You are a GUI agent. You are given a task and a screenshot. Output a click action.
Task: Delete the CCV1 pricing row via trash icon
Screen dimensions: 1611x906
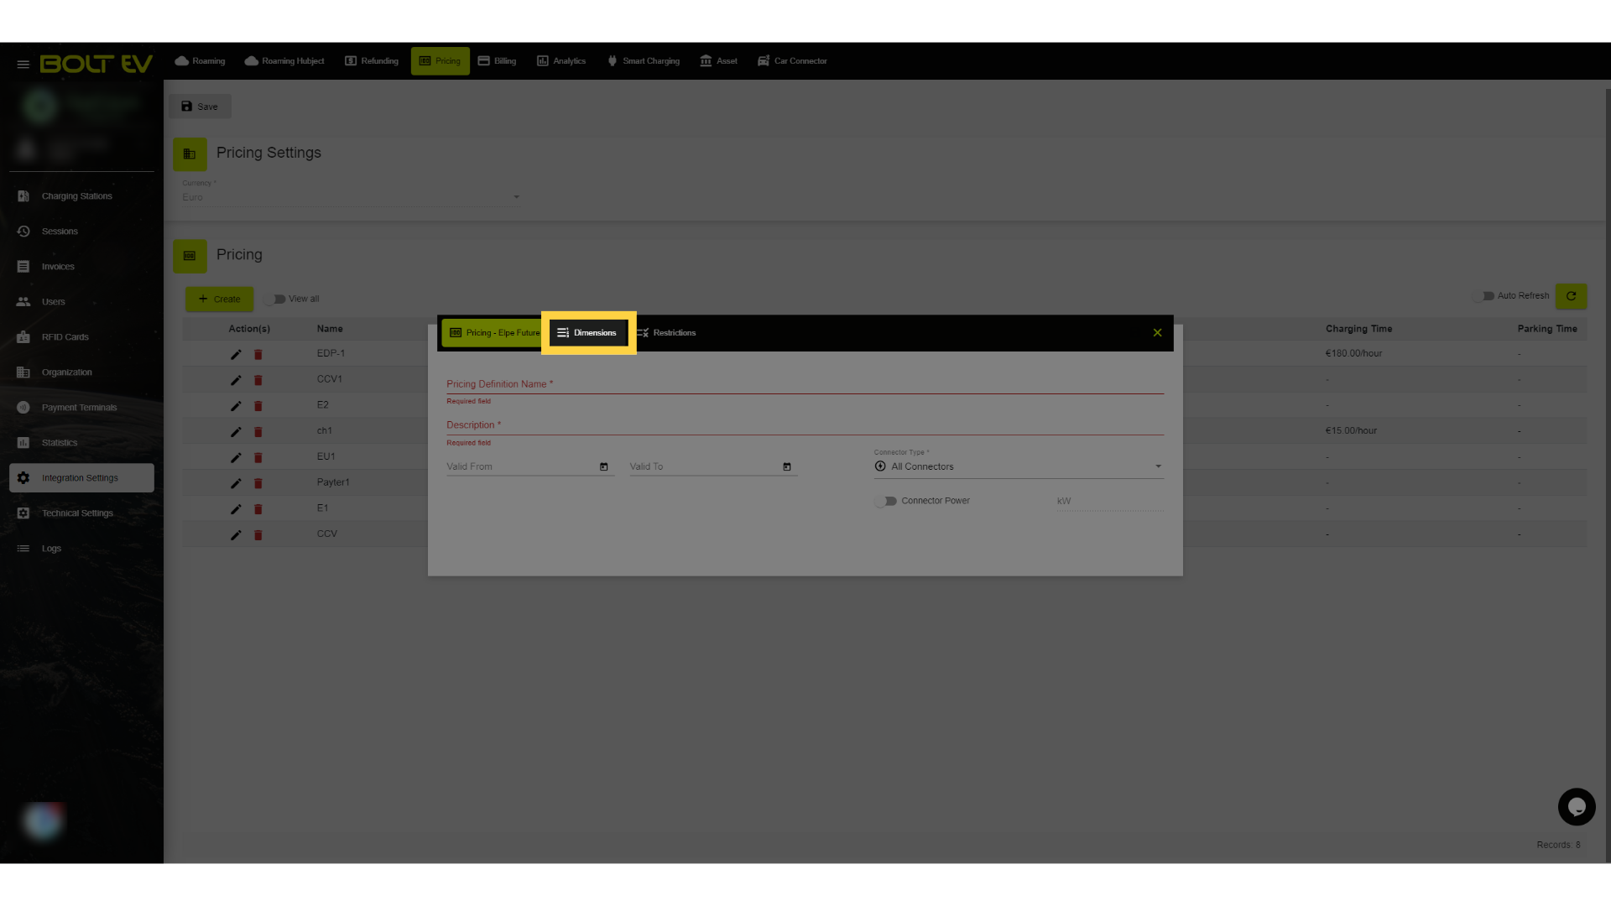(258, 380)
